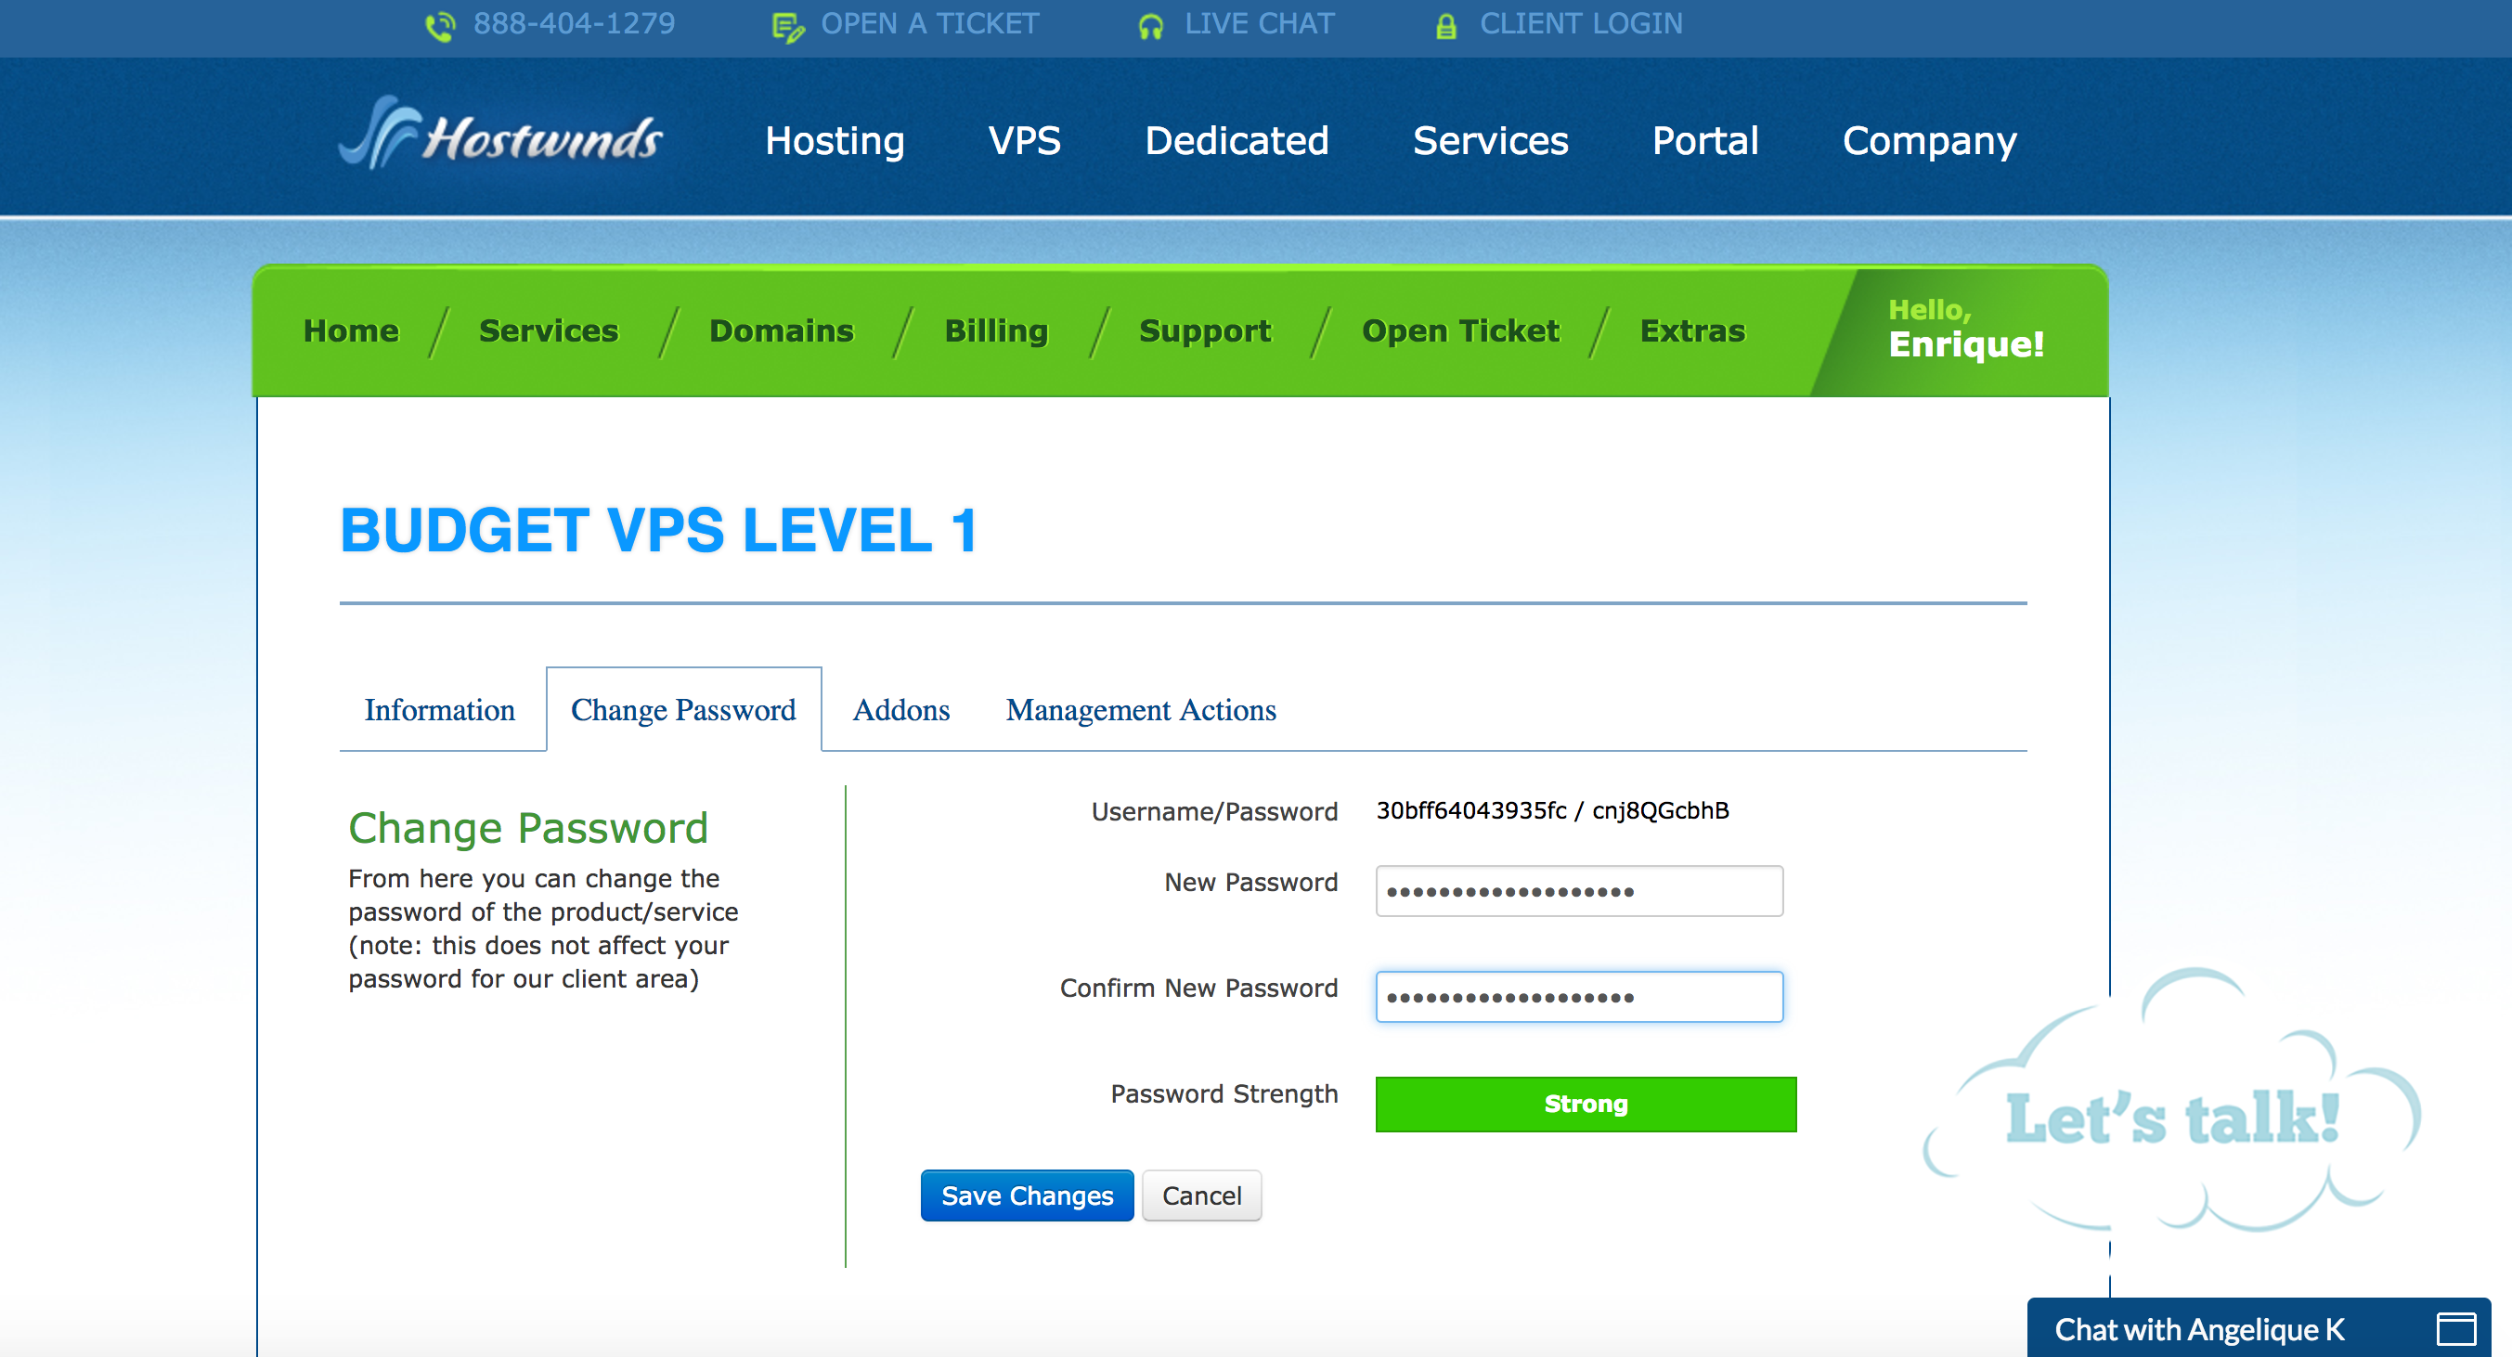Screen dimensions: 2512x1357
Task: Click the Strong password strength bar
Action: 1586,1105
